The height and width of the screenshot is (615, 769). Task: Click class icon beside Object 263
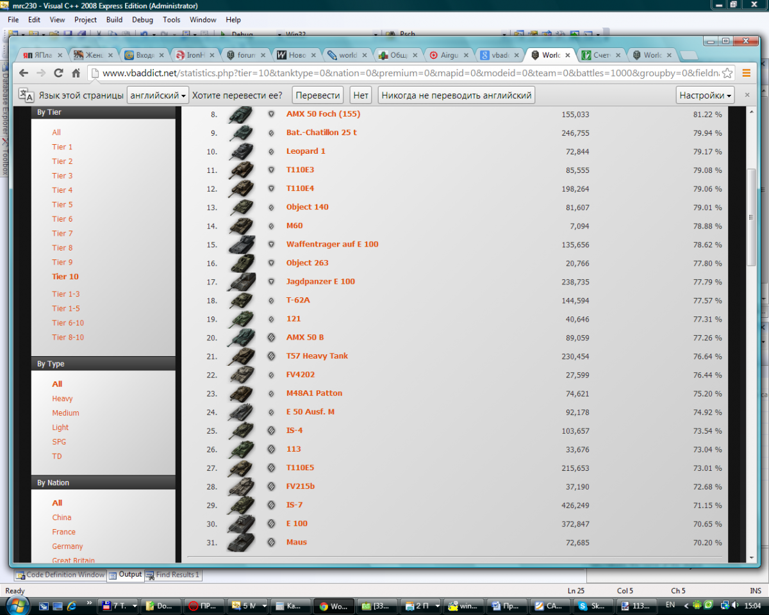pyautogui.click(x=271, y=263)
